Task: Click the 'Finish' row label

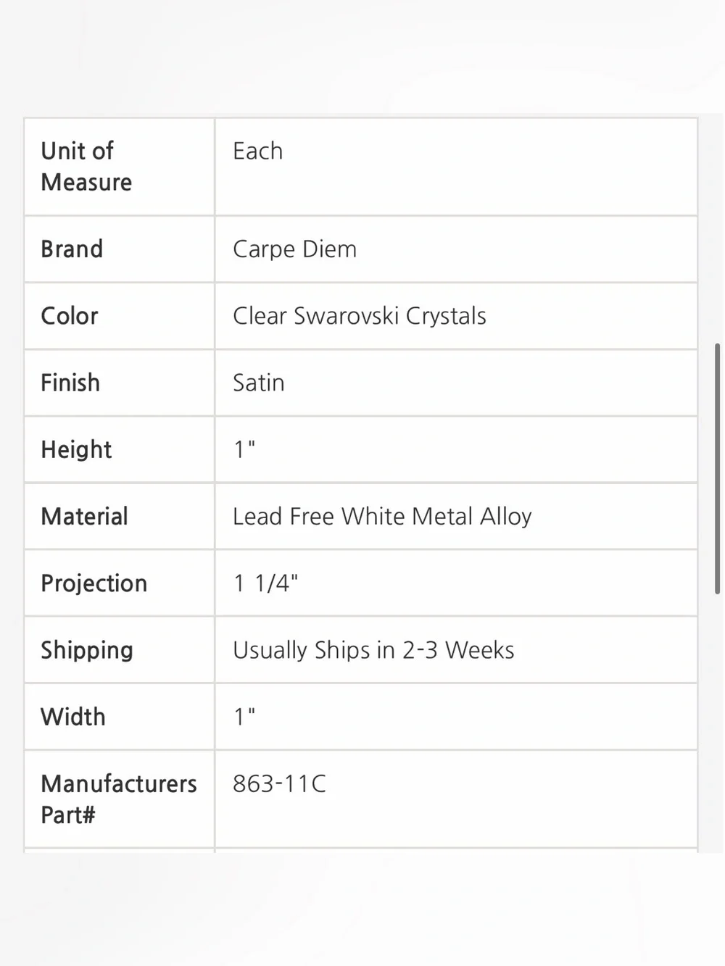Action: point(70,383)
